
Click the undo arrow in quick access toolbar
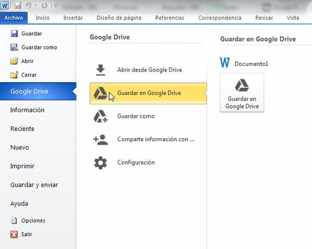pos(28,6)
